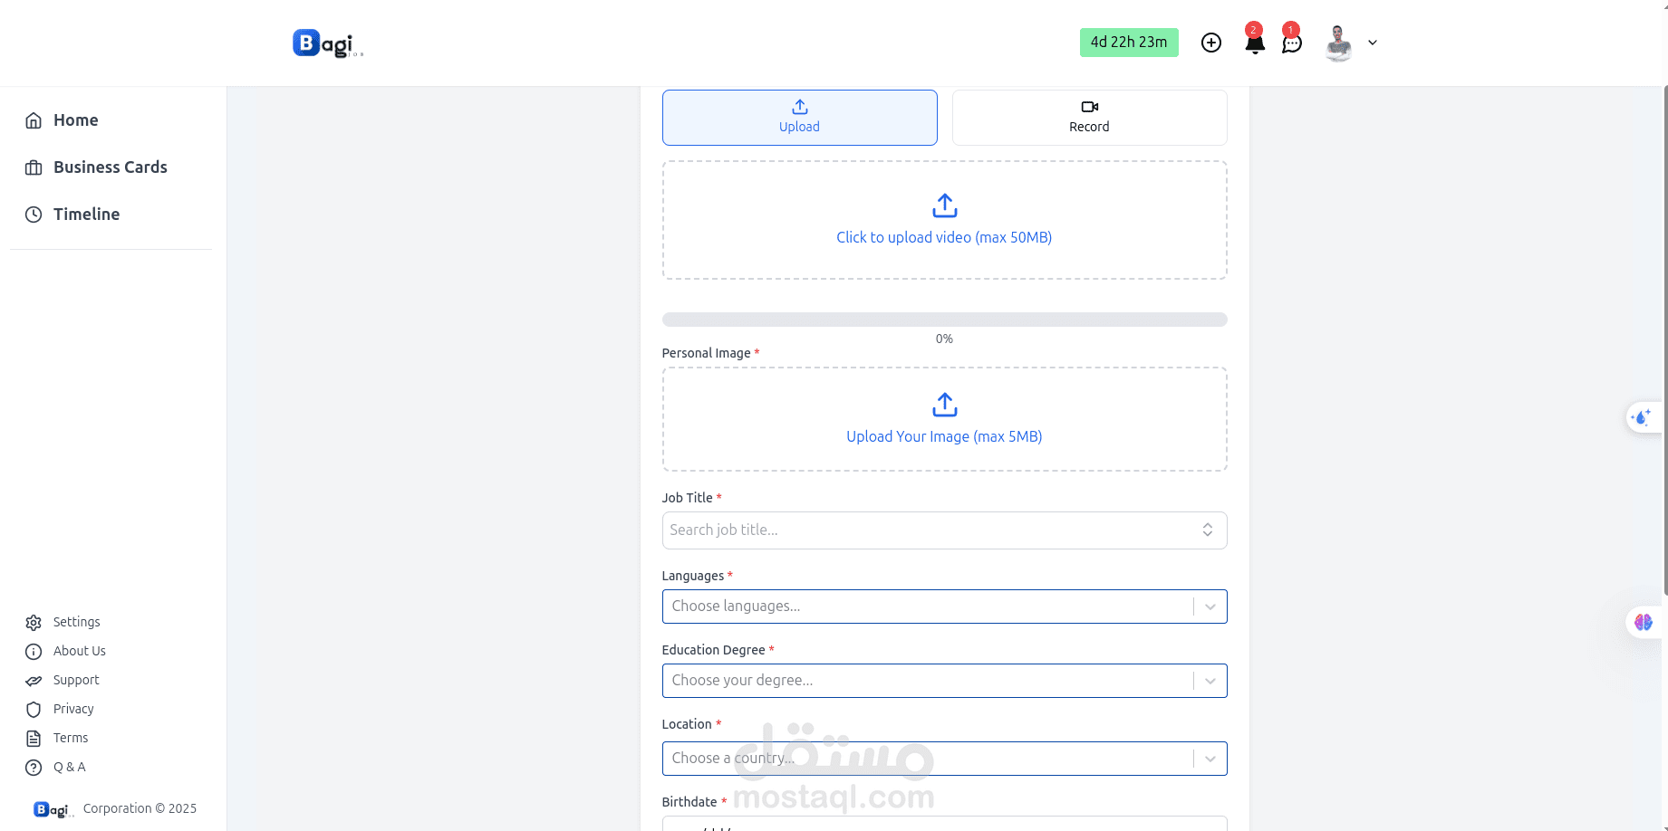Open the Education Degree dropdown
Viewport: 1668px width, 831px height.
pos(1210,681)
